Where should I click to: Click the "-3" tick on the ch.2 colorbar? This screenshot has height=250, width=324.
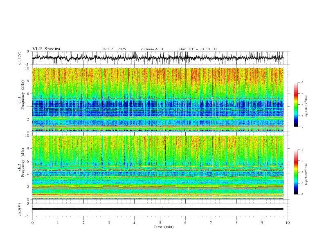(x=301, y=150)
